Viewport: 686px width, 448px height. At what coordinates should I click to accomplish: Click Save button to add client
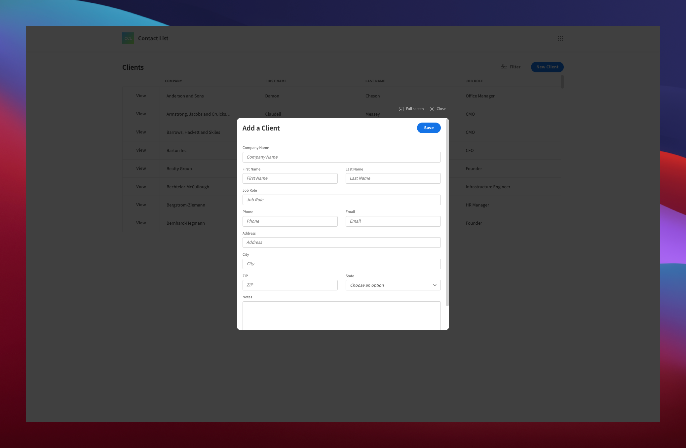[429, 128]
